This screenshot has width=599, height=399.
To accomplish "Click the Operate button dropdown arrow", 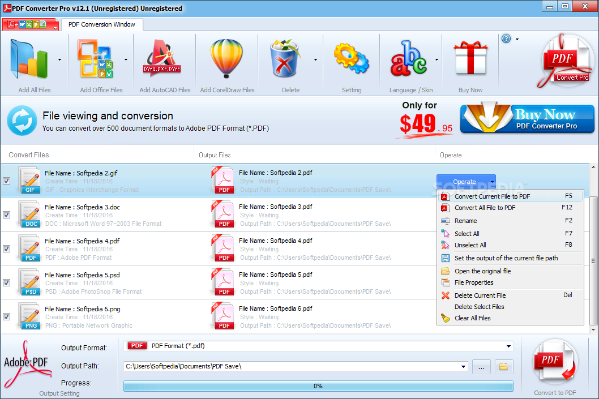I will coord(492,182).
